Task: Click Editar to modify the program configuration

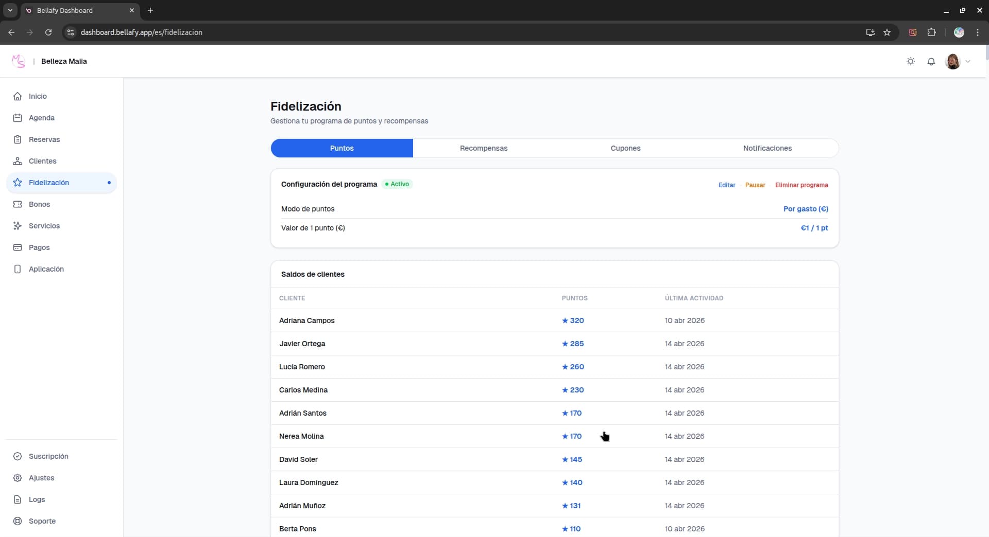Action: coord(726,185)
